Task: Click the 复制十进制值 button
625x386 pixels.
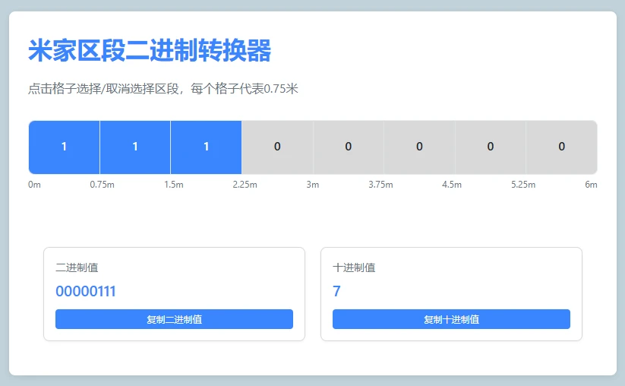Action: click(x=451, y=319)
